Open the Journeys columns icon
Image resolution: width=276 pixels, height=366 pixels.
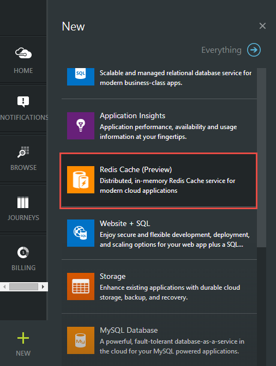pos(23,202)
